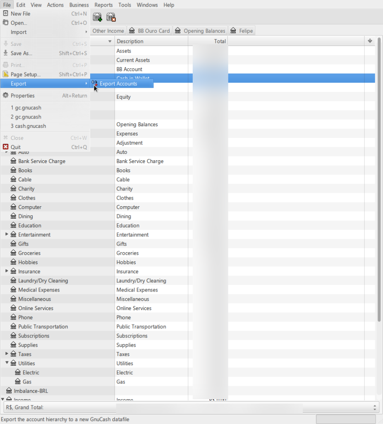
Task: Click the Delete Account toolbar icon with red X
Action: tap(111, 17)
